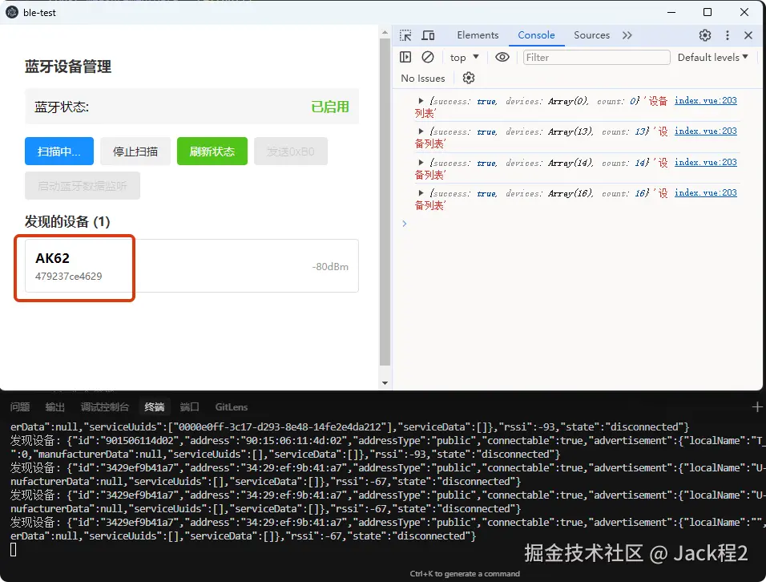
Task: Open the DevTools three-dot options menu
Action: pyautogui.click(x=728, y=35)
